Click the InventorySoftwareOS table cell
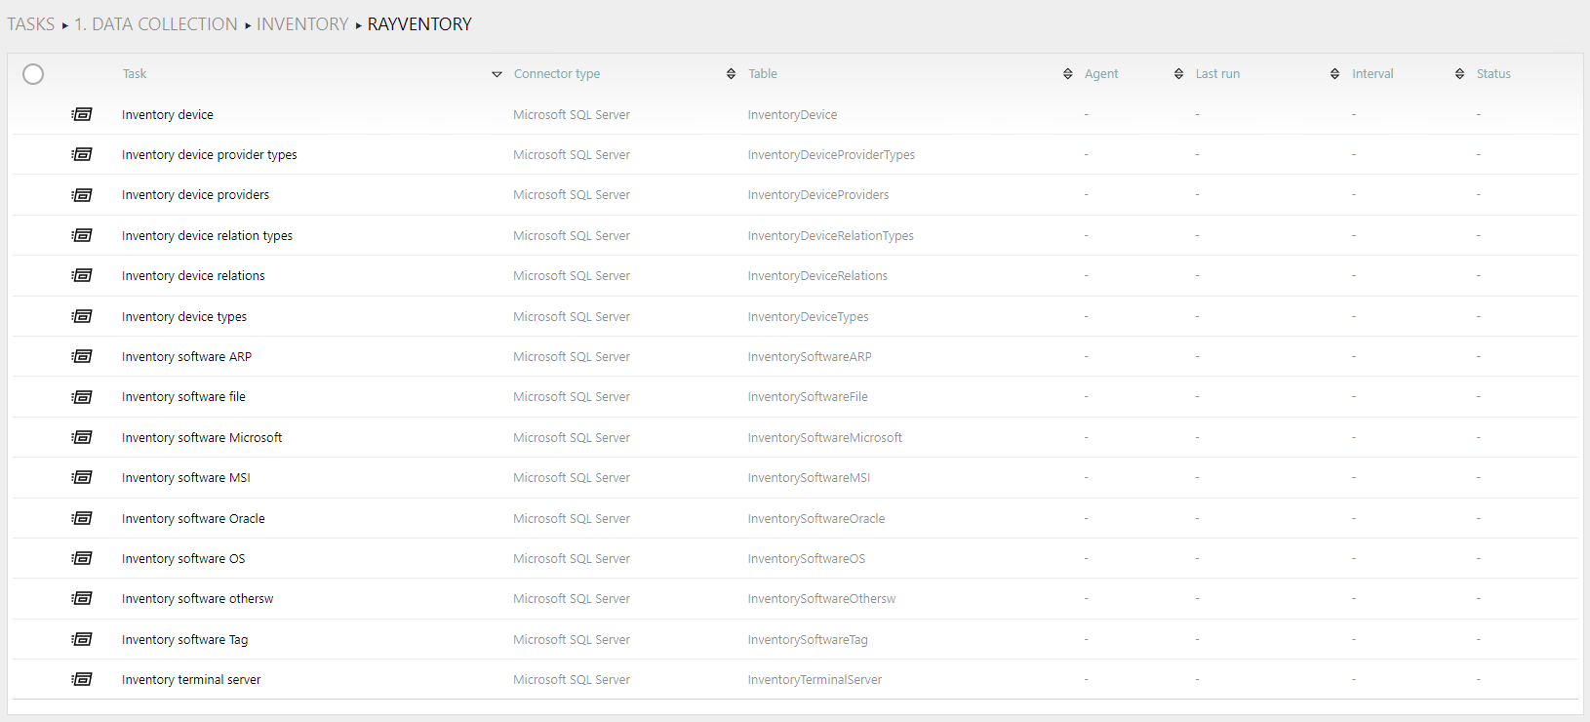The width and height of the screenshot is (1590, 722). pyautogui.click(x=807, y=558)
